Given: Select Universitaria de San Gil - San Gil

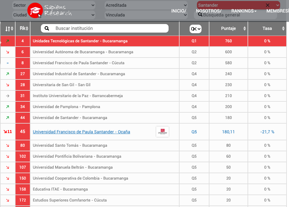Looking at the screenshot, I should coord(62,85).
